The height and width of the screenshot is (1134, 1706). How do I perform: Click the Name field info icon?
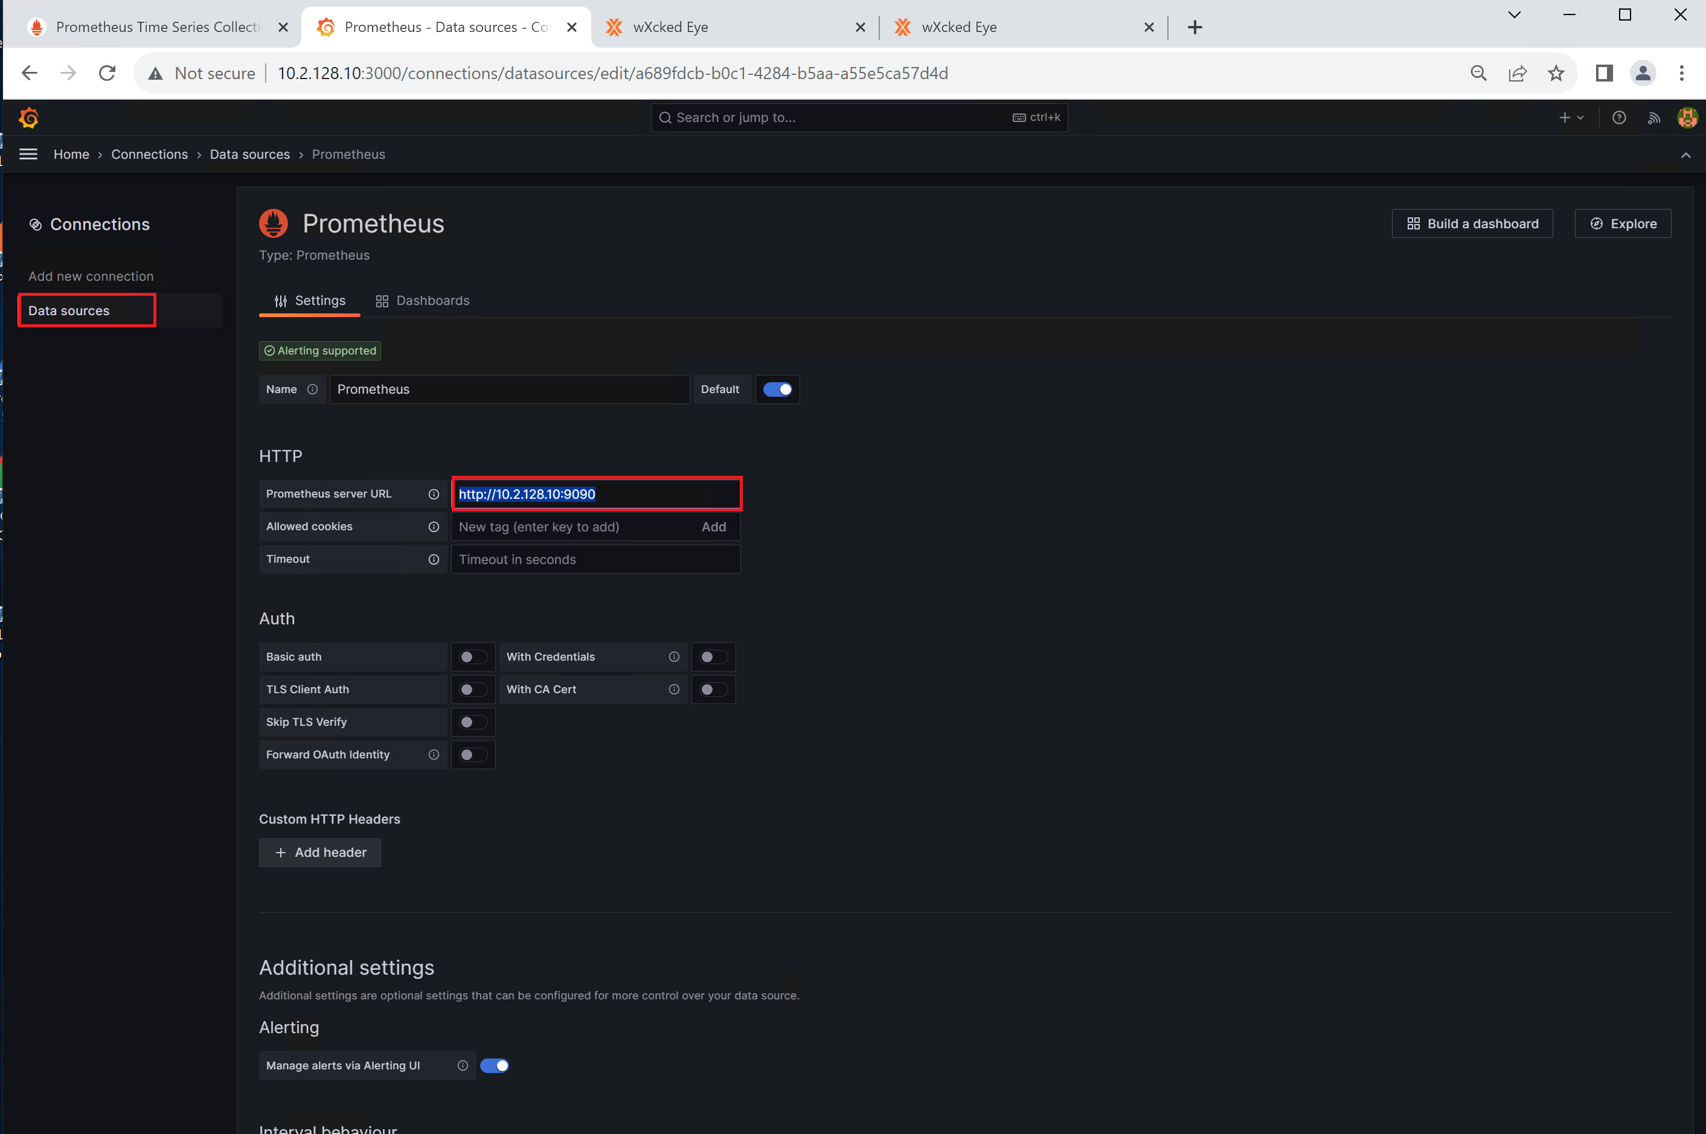312,389
